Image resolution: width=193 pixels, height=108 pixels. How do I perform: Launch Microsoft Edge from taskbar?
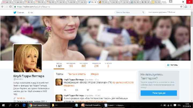[x=24, y=105]
